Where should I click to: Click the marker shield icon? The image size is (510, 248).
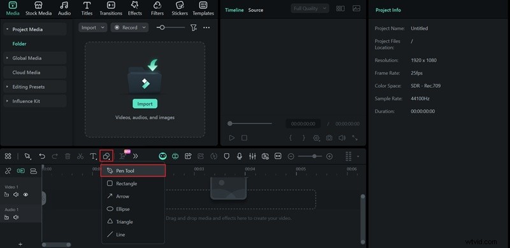click(x=226, y=156)
